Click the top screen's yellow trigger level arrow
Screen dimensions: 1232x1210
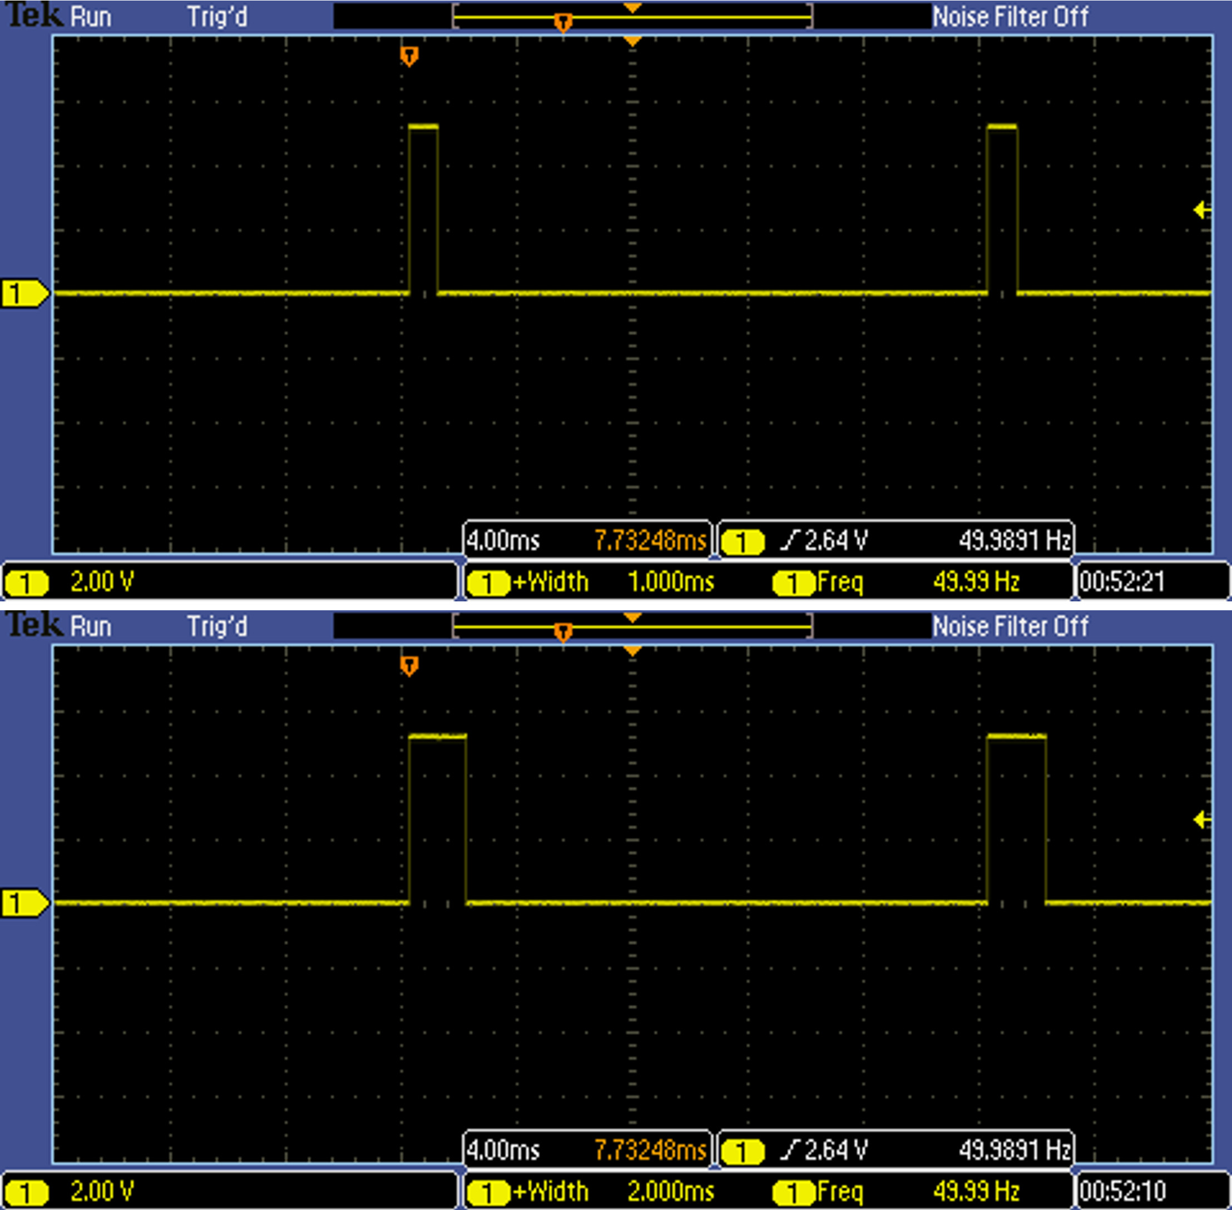click(x=1201, y=210)
